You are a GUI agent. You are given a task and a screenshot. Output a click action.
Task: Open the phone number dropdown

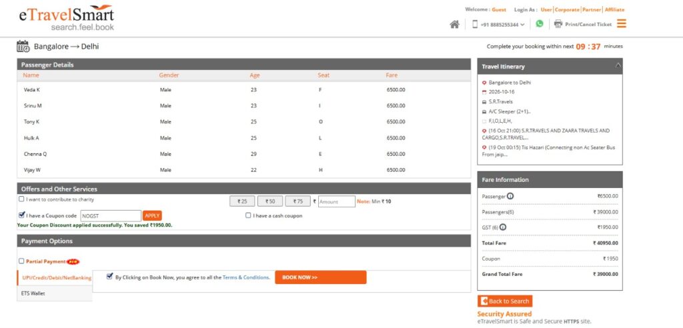[x=503, y=25]
